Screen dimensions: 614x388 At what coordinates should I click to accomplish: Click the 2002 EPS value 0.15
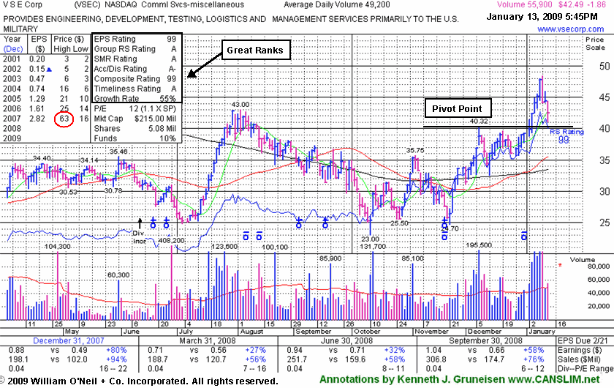37,69
